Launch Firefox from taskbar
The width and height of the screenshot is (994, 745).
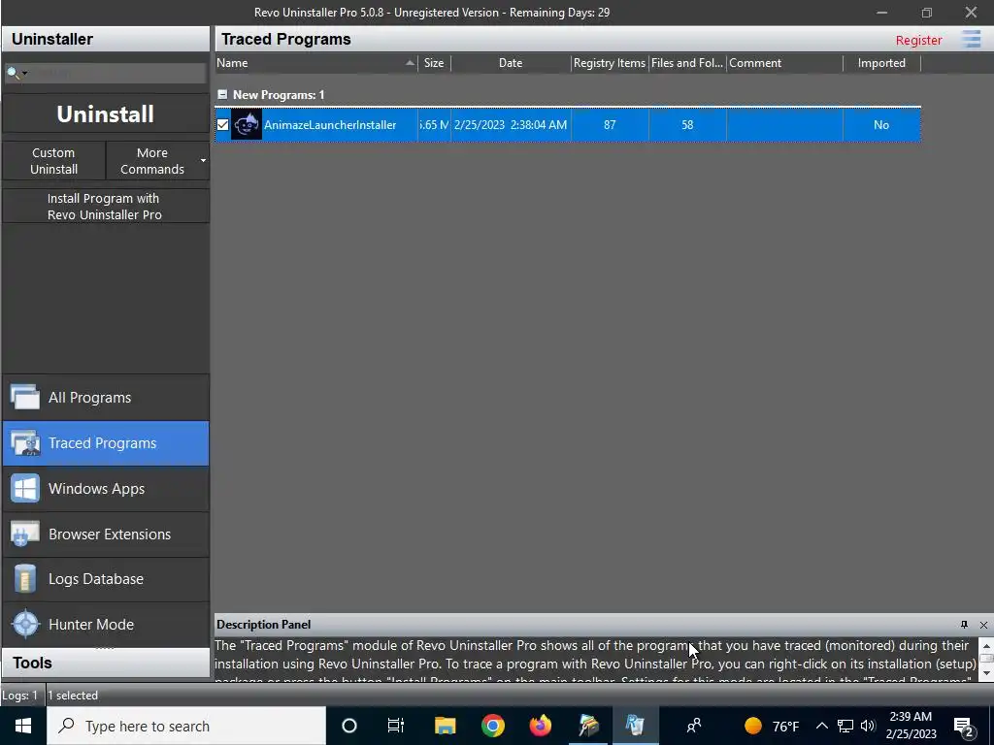click(540, 726)
